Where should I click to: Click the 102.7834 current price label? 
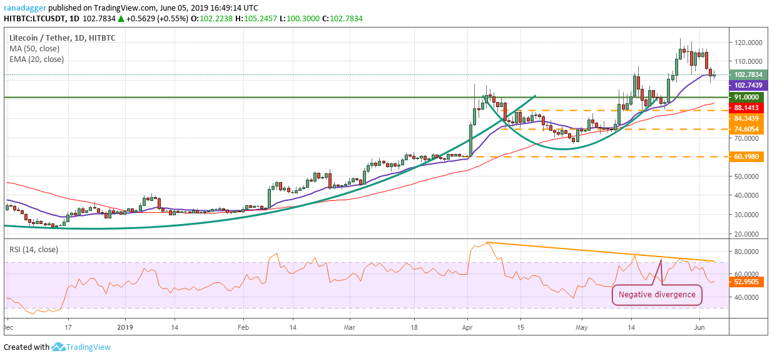748,74
